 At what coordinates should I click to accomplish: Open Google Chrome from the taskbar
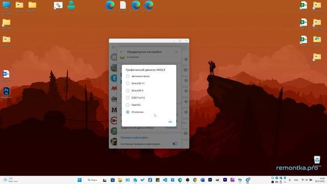click(x=195, y=180)
